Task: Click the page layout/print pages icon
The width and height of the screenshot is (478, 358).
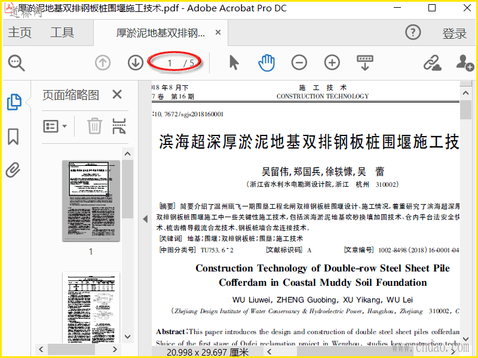Action: pyautogui.click(x=119, y=126)
